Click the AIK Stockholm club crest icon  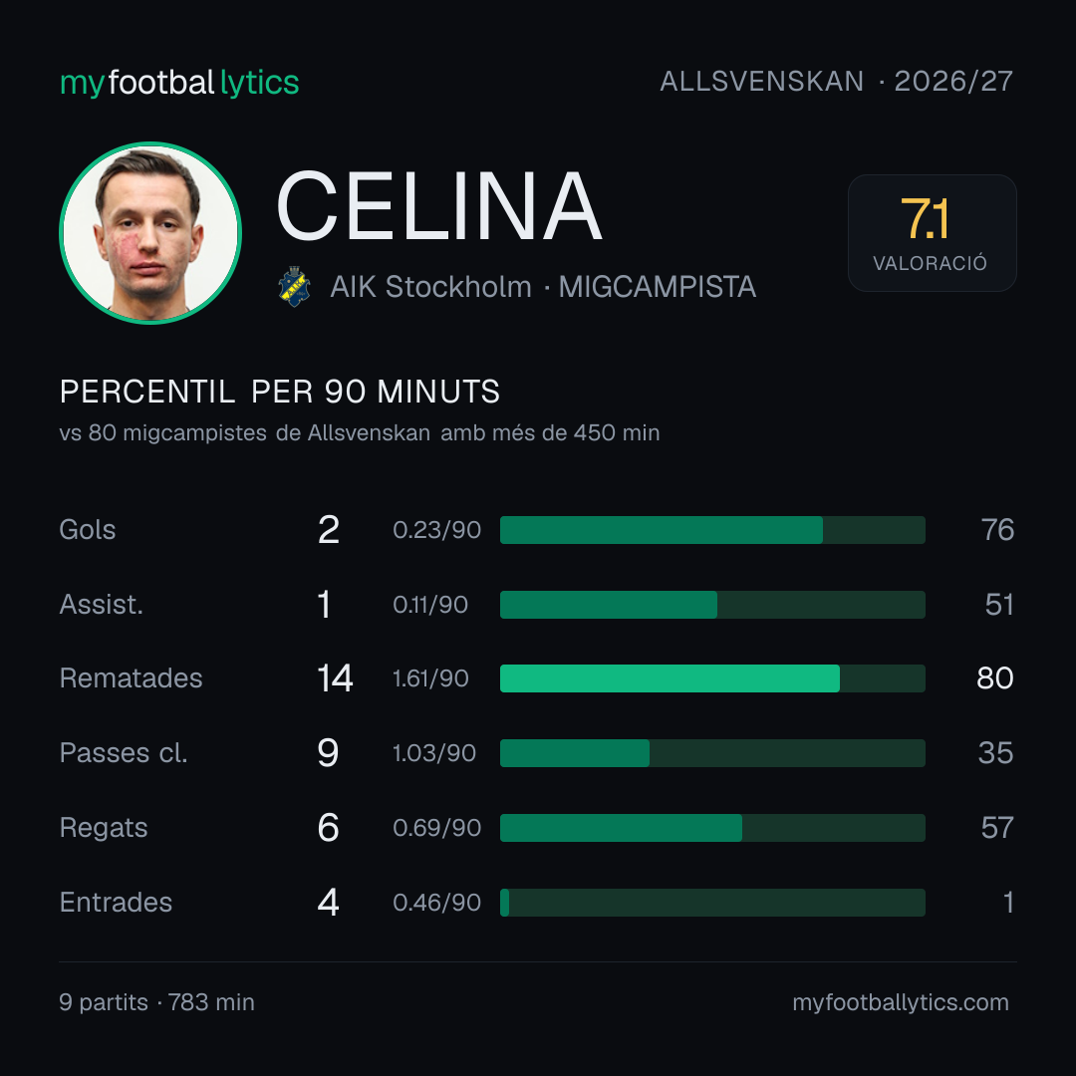pos(294,286)
